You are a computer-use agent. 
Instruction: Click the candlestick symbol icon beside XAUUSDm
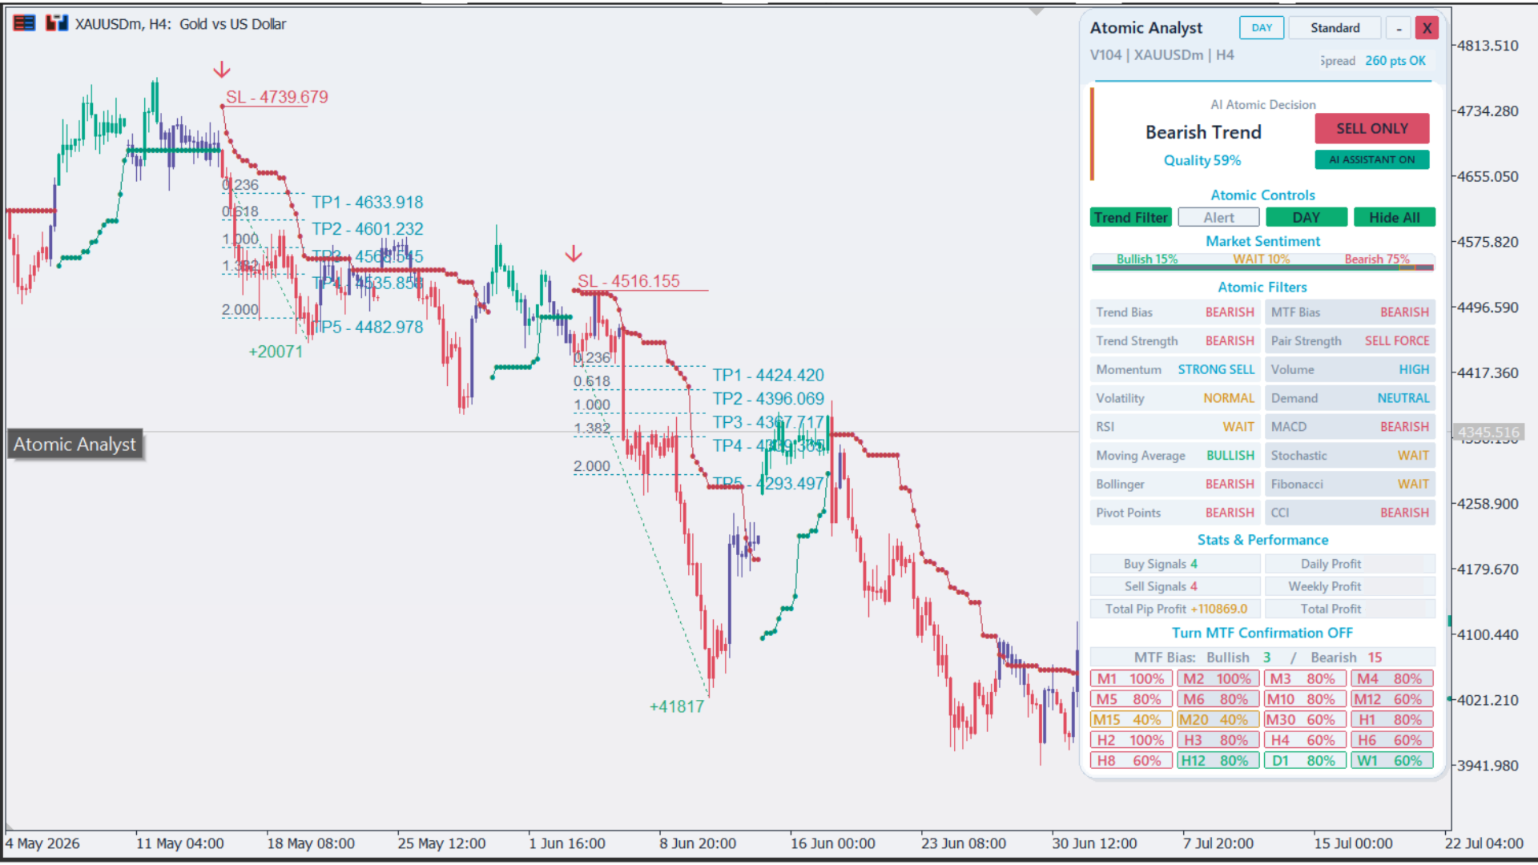[x=56, y=23]
